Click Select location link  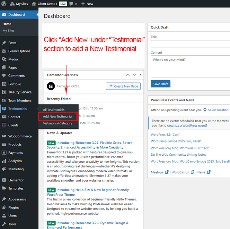tap(218, 110)
